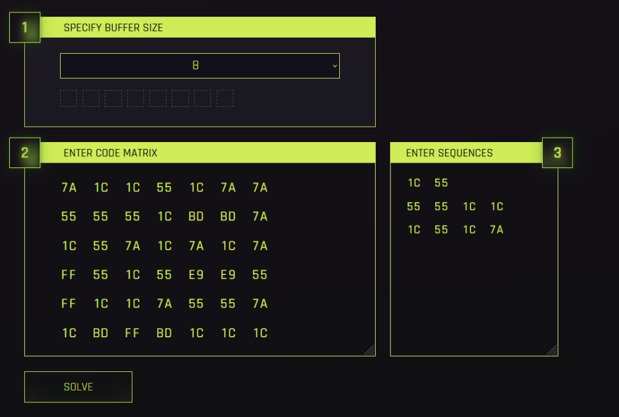
Task: Click the Enter Sequences header
Action: coord(449,153)
